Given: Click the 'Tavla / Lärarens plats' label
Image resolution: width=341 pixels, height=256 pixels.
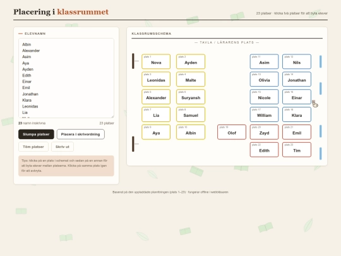Looking at the screenshot, I should (227, 42).
